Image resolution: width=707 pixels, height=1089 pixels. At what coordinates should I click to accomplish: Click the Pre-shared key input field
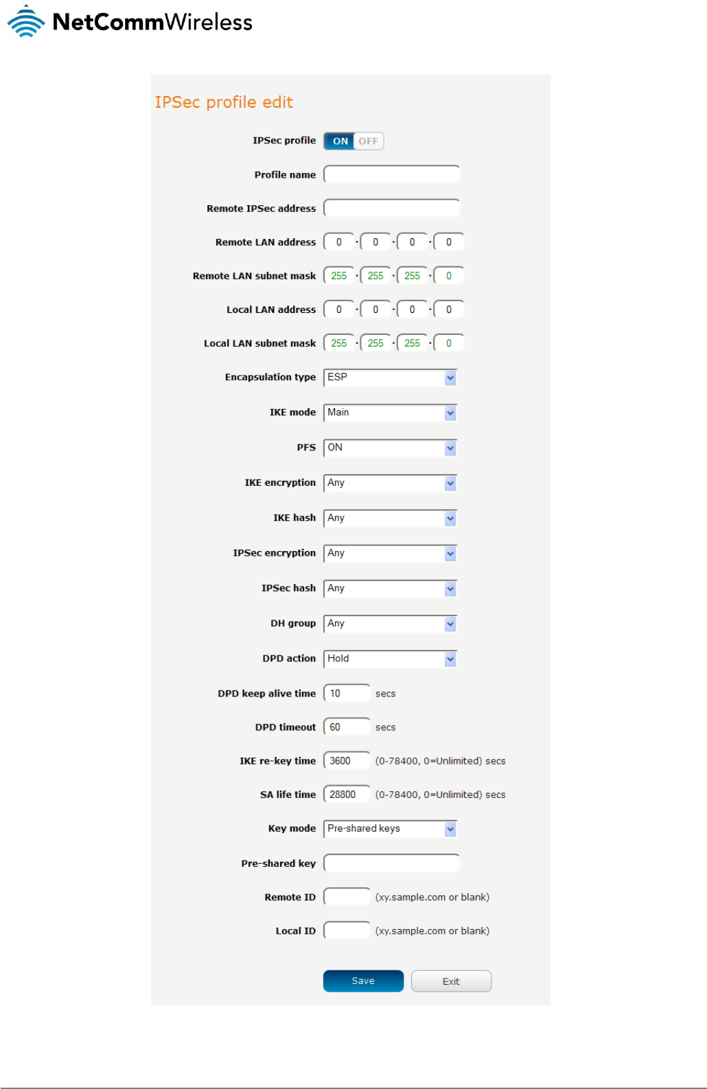391,863
